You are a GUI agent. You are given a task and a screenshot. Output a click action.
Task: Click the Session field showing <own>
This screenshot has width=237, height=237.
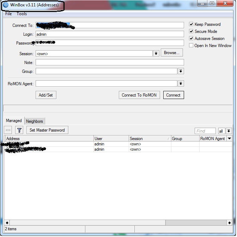tap(94, 53)
